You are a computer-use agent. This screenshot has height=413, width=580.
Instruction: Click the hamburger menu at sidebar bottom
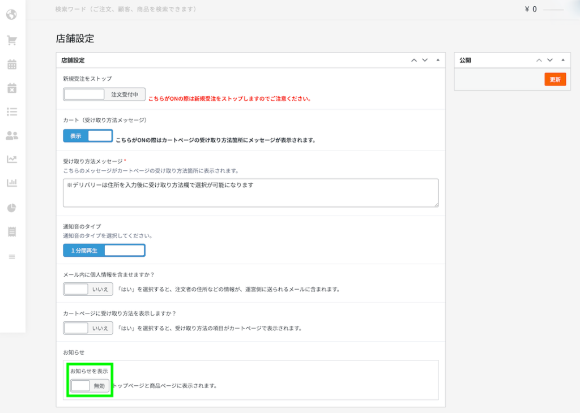[x=12, y=257]
